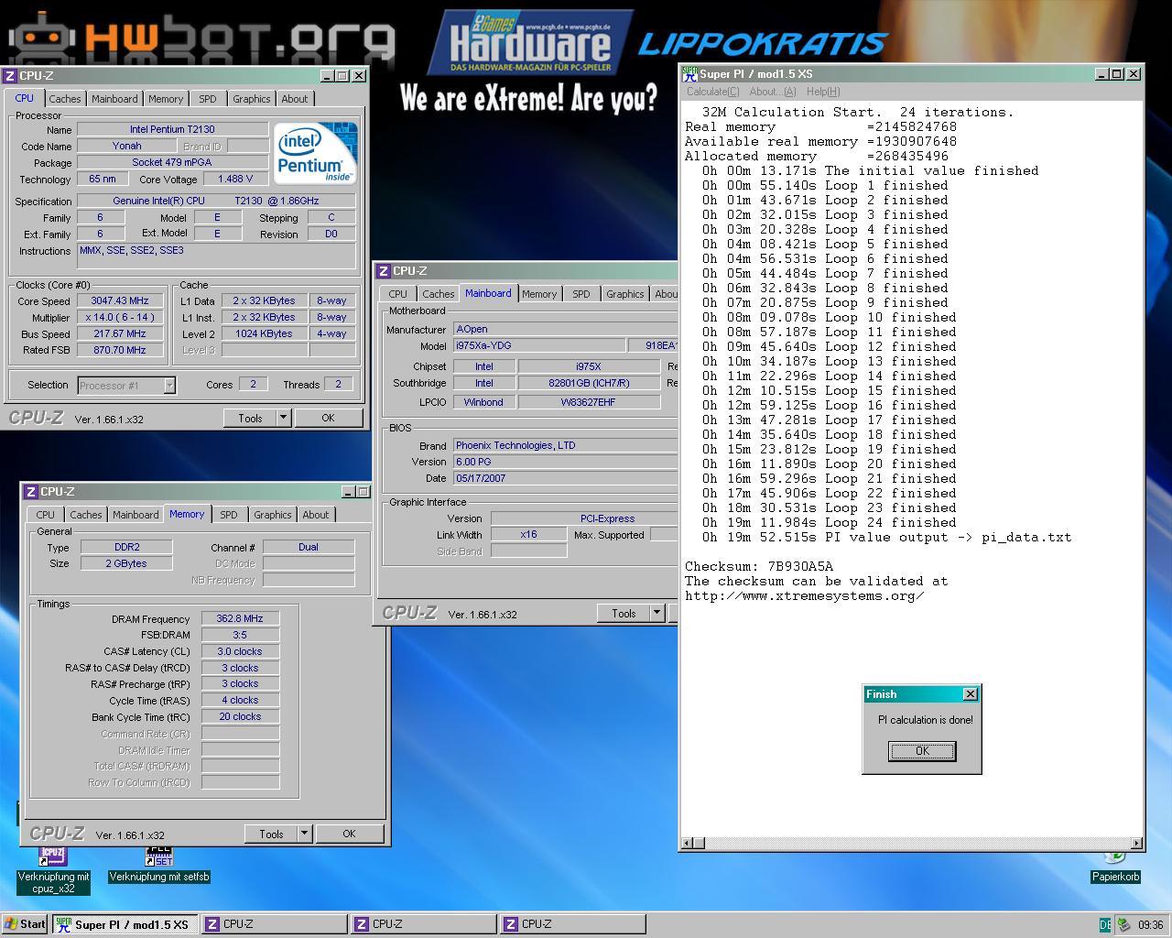Open the Help menu in Super PI

coord(823,92)
